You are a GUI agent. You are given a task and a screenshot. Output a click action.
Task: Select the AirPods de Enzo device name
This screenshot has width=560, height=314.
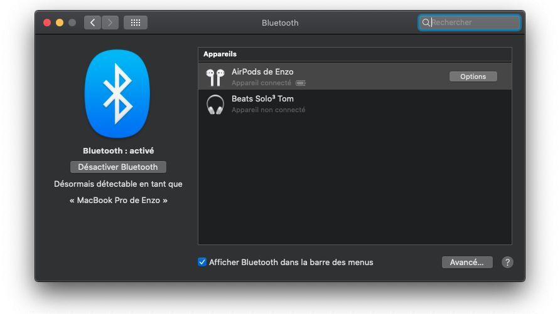point(262,71)
